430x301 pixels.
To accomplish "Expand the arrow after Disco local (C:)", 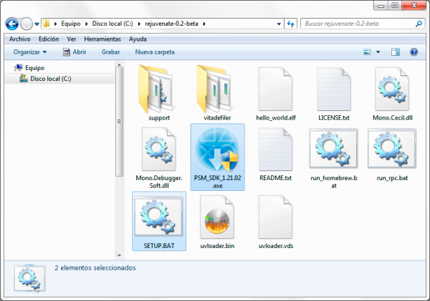I will 139,24.
